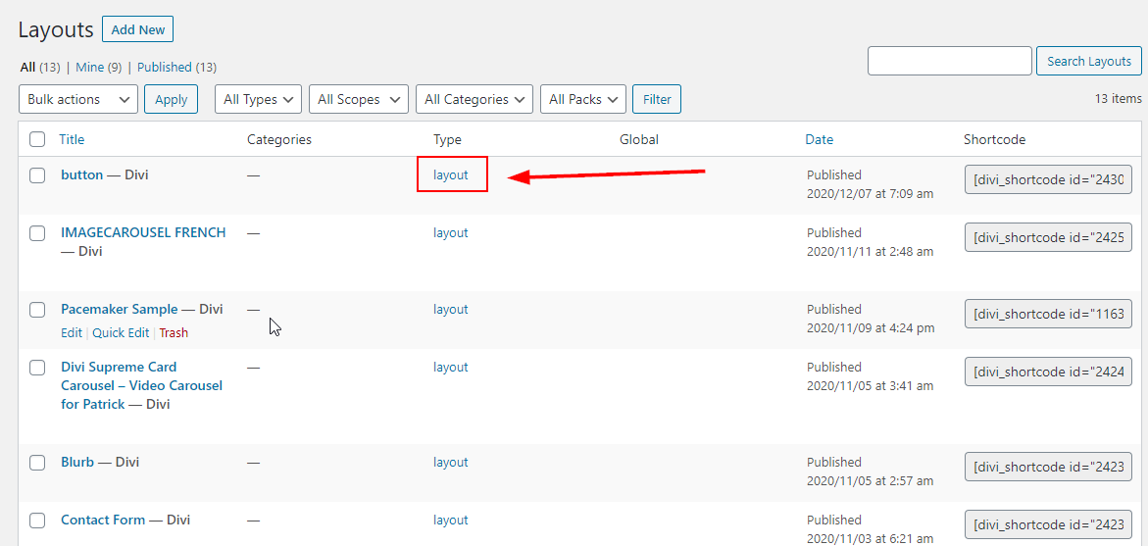Open the Pacemaker Sample layout
1148x546 pixels.
120,310
